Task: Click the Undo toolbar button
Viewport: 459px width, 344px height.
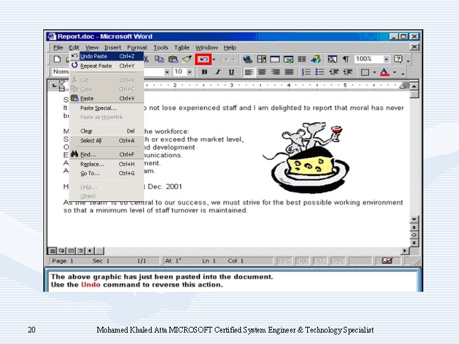Action: click(203, 59)
